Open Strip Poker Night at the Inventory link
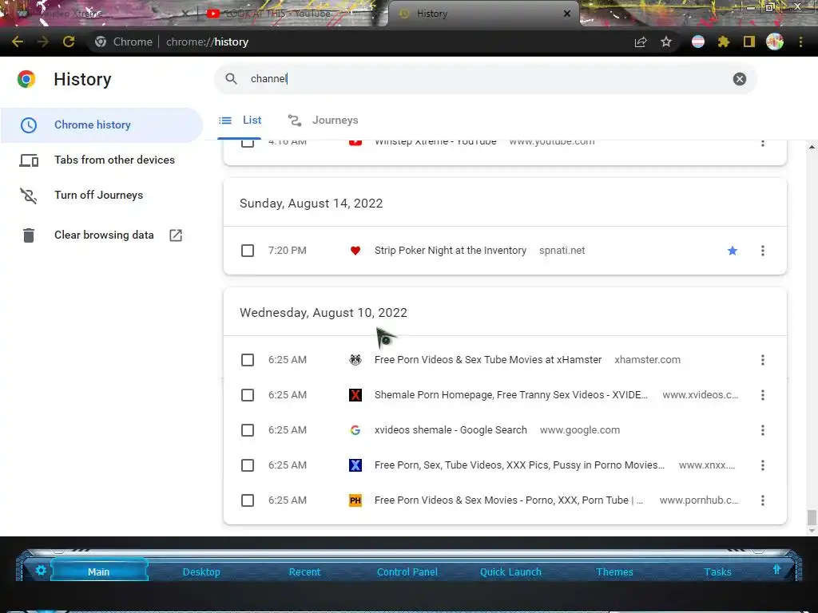 pyautogui.click(x=451, y=251)
